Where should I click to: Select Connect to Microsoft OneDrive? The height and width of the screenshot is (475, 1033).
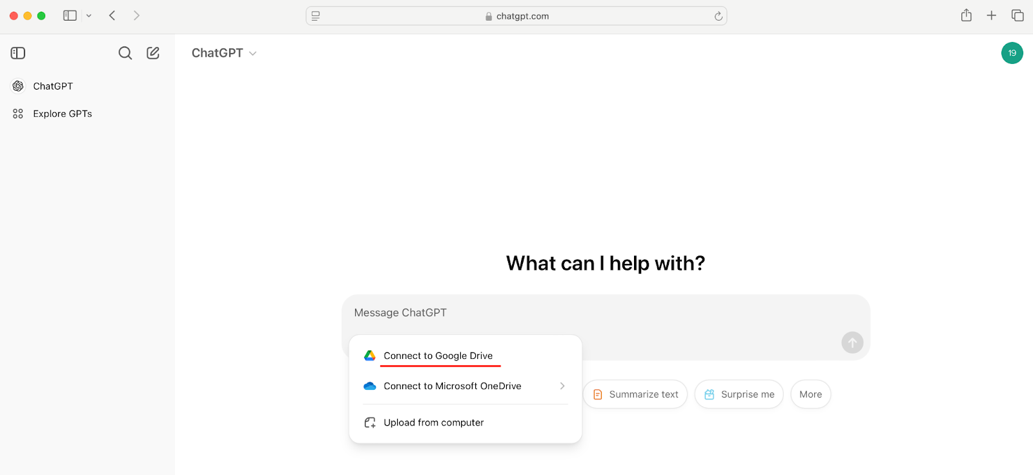pos(465,386)
